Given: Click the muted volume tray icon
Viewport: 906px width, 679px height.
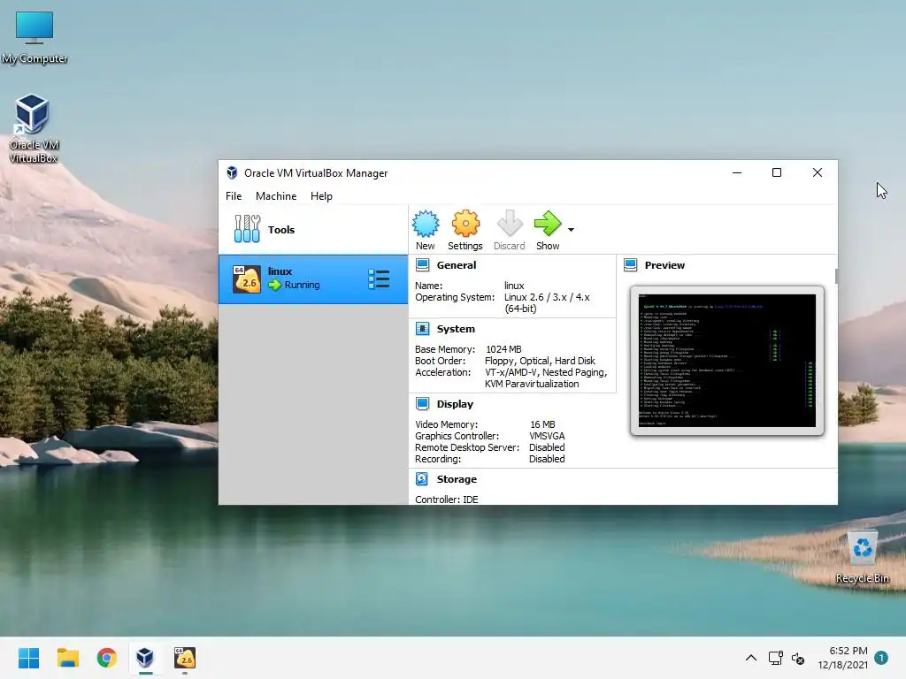Looking at the screenshot, I should [798, 658].
